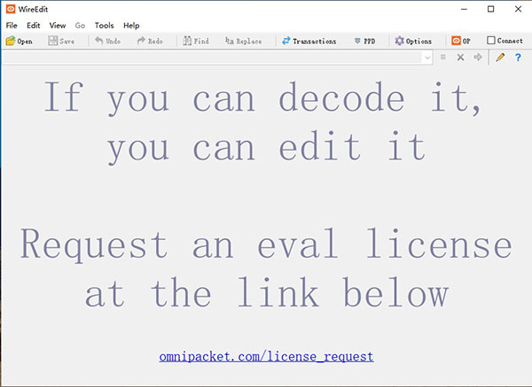Open the Help menu
Image resolution: width=532 pixels, height=387 pixels.
pyautogui.click(x=131, y=26)
